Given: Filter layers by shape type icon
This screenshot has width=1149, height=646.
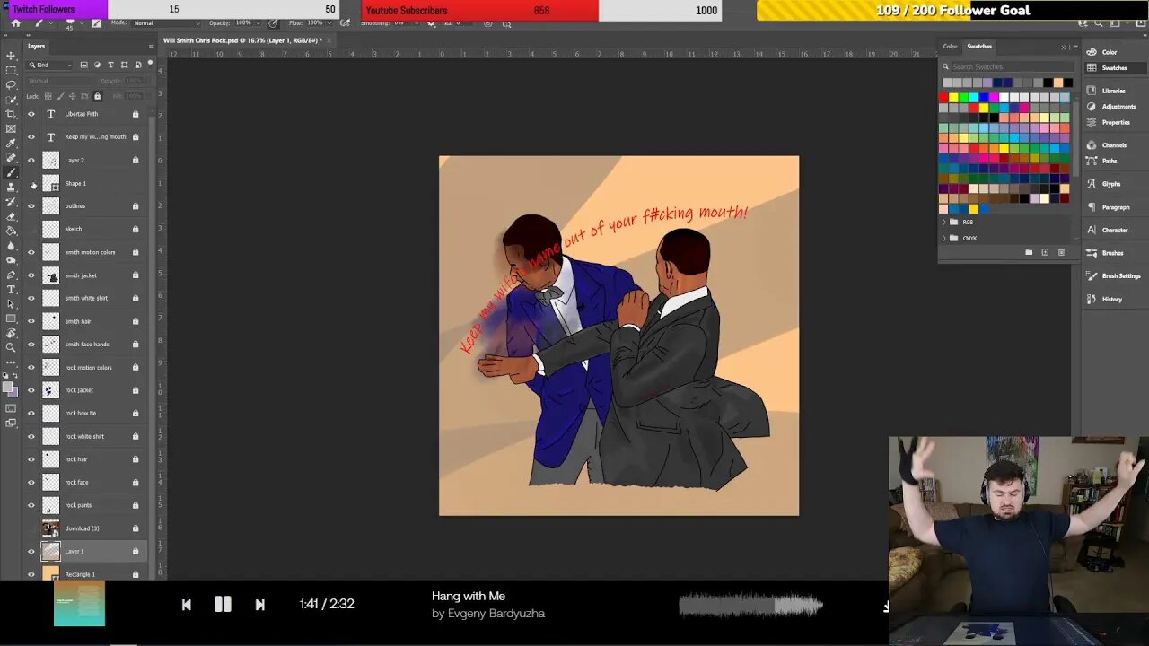Looking at the screenshot, I should (124, 65).
